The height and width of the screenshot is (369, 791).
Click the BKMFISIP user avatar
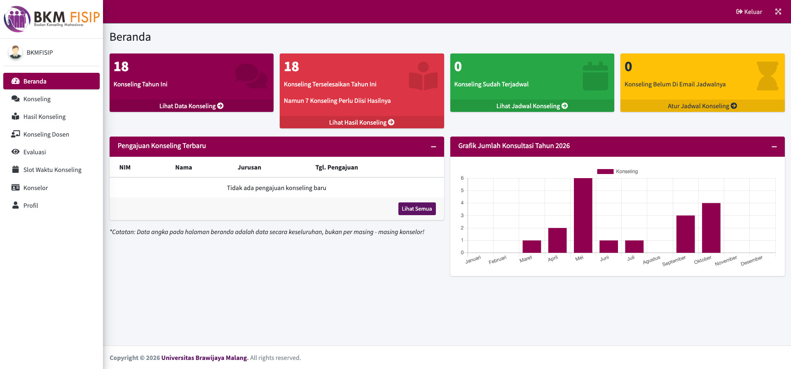pyautogui.click(x=16, y=52)
